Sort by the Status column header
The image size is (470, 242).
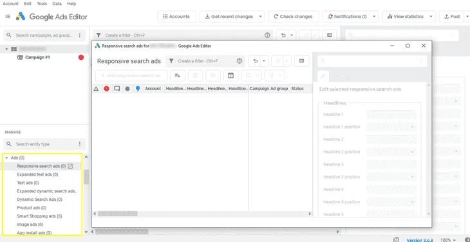pos(297,89)
